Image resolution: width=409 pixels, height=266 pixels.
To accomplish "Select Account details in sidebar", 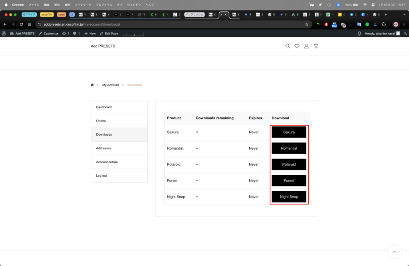I will coord(119,162).
